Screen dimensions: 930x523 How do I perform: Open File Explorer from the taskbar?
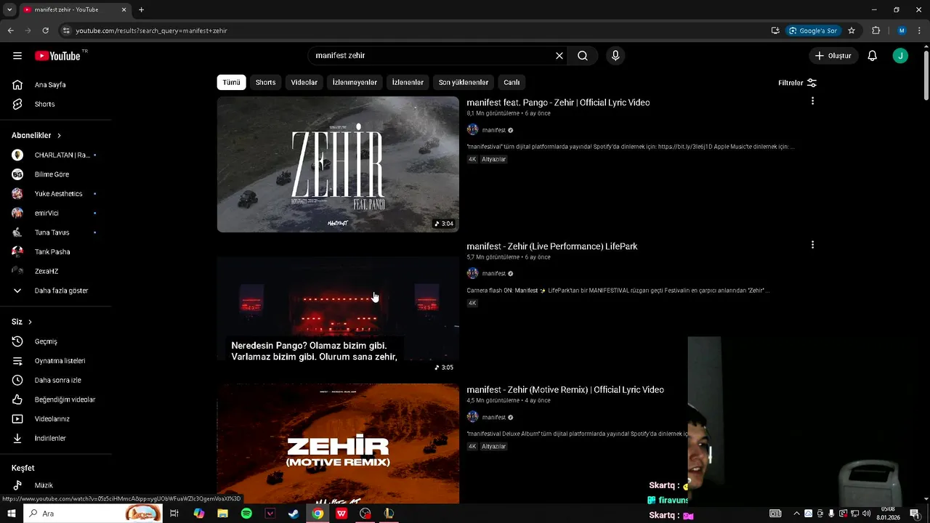click(x=222, y=514)
